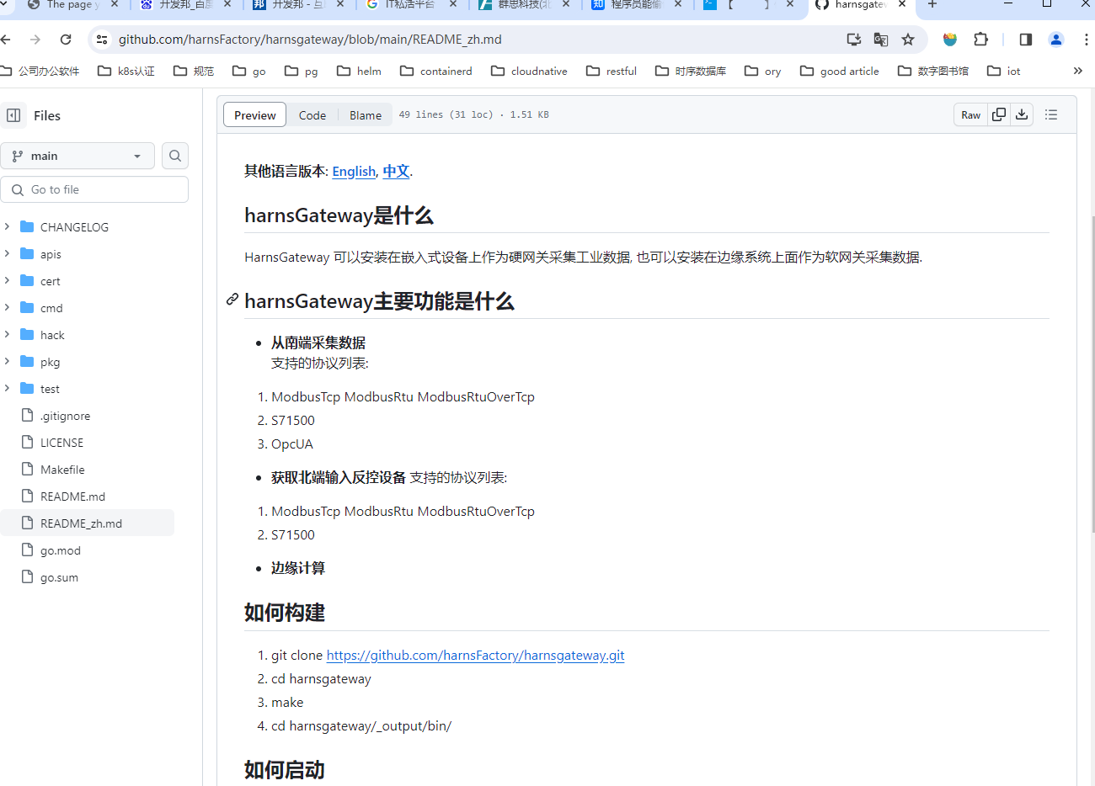The image size is (1095, 786).
Task: Expand the test folder
Action: [x=7, y=389]
